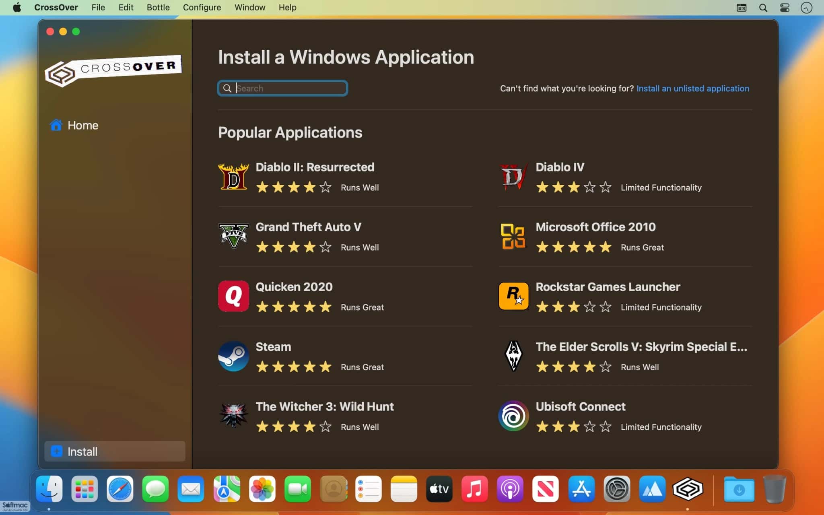824x515 pixels.
Task: Select the Grand Theft Auto V icon
Action: tap(233, 236)
